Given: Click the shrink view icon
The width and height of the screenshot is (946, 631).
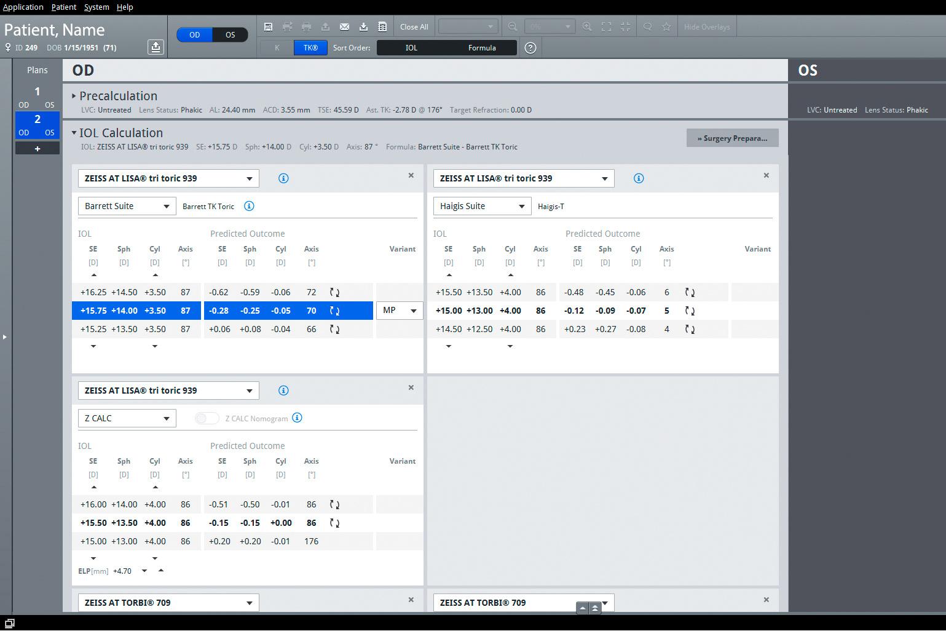Looking at the screenshot, I should (x=625, y=26).
